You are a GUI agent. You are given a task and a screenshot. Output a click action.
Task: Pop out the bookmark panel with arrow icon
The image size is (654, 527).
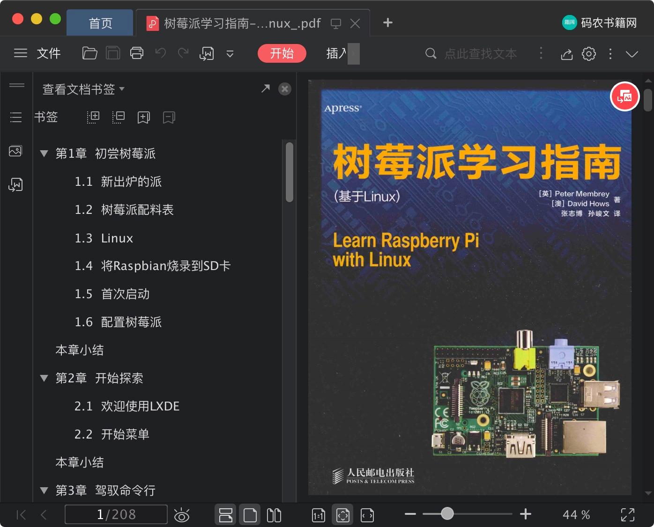pyautogui.click(x=266, y=88)
